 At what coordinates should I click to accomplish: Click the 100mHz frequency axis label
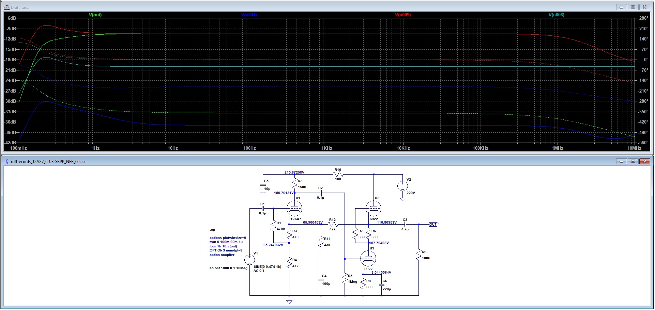(19, 148)
